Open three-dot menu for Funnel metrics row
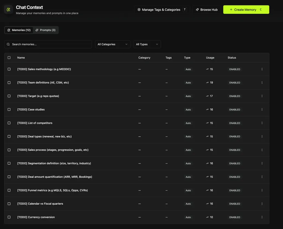The height and width of the screenshot is (229, 283). tap(262, 190)
